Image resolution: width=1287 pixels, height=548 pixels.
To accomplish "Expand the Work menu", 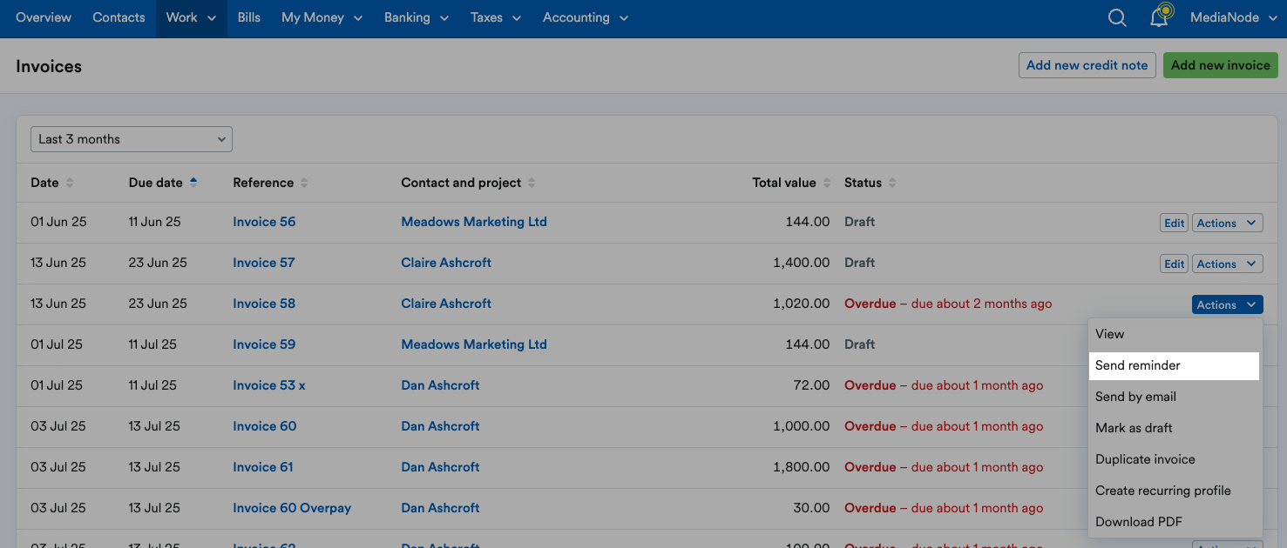I will [191, 17].
